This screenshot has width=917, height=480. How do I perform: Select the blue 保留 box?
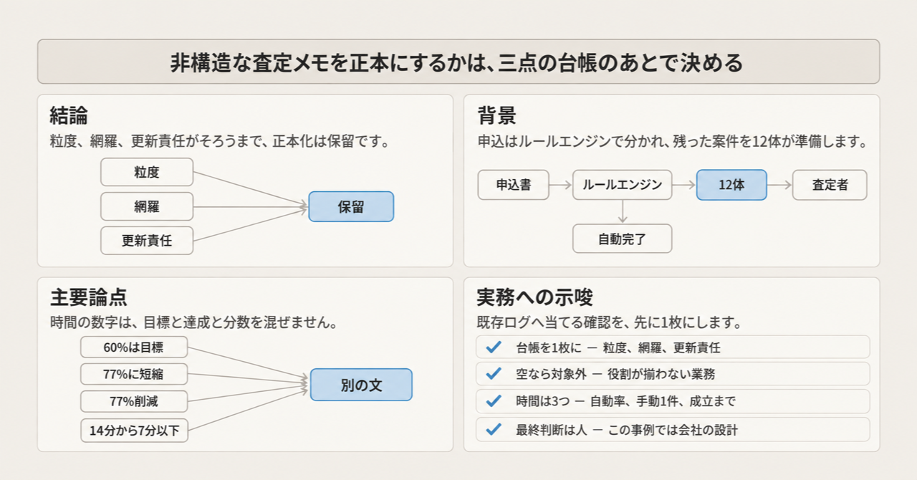click(x=351, y=206)
